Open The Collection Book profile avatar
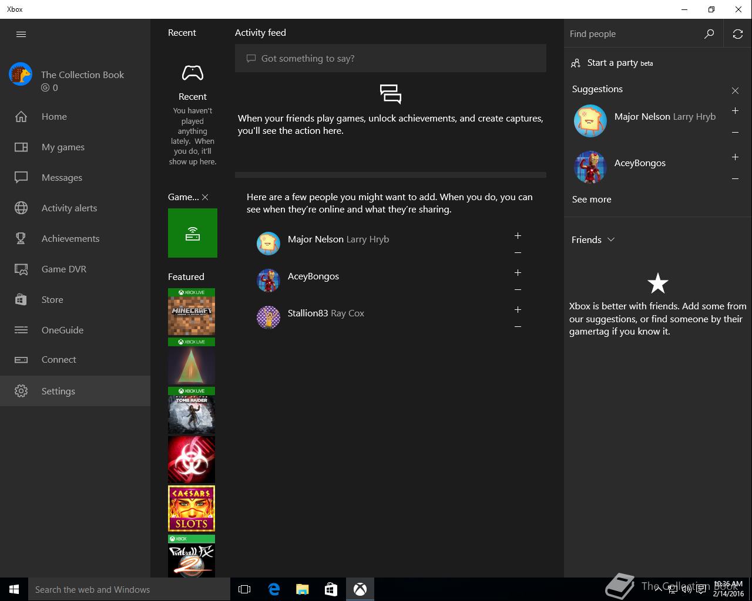Viewport: 752px width, 601px height. [21, 74]
